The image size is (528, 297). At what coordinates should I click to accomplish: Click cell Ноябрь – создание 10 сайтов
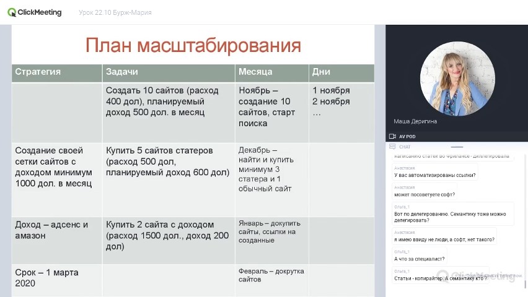pos(271,113)
